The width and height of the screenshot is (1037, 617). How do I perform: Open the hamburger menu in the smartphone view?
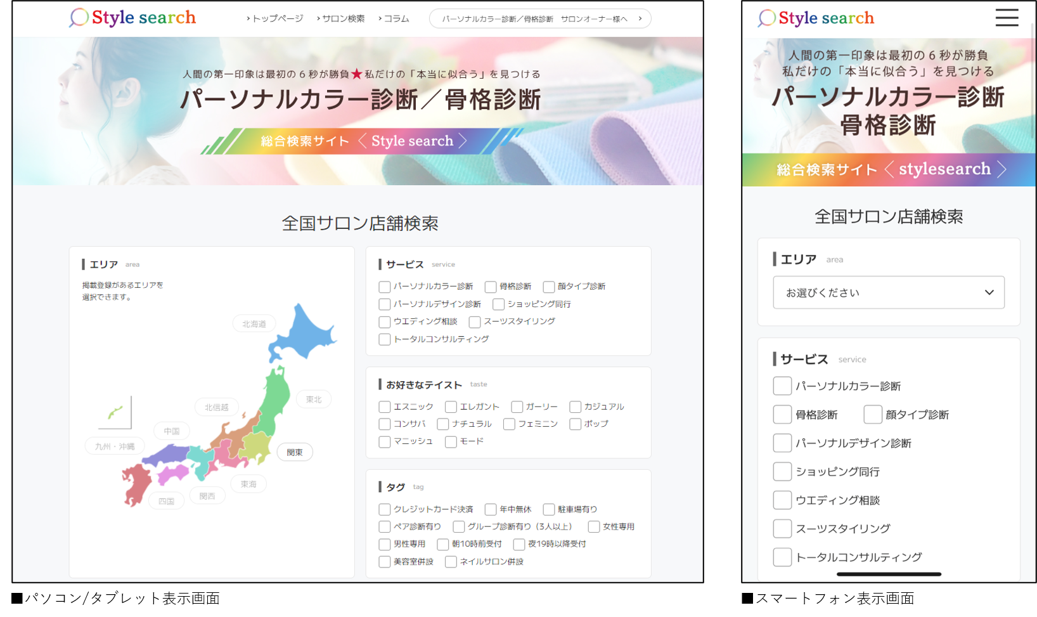pos(1007,18)
